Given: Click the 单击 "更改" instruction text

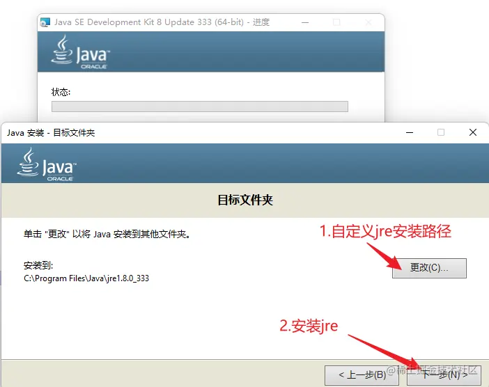Looking at the screenshot, I should point(107,234).
